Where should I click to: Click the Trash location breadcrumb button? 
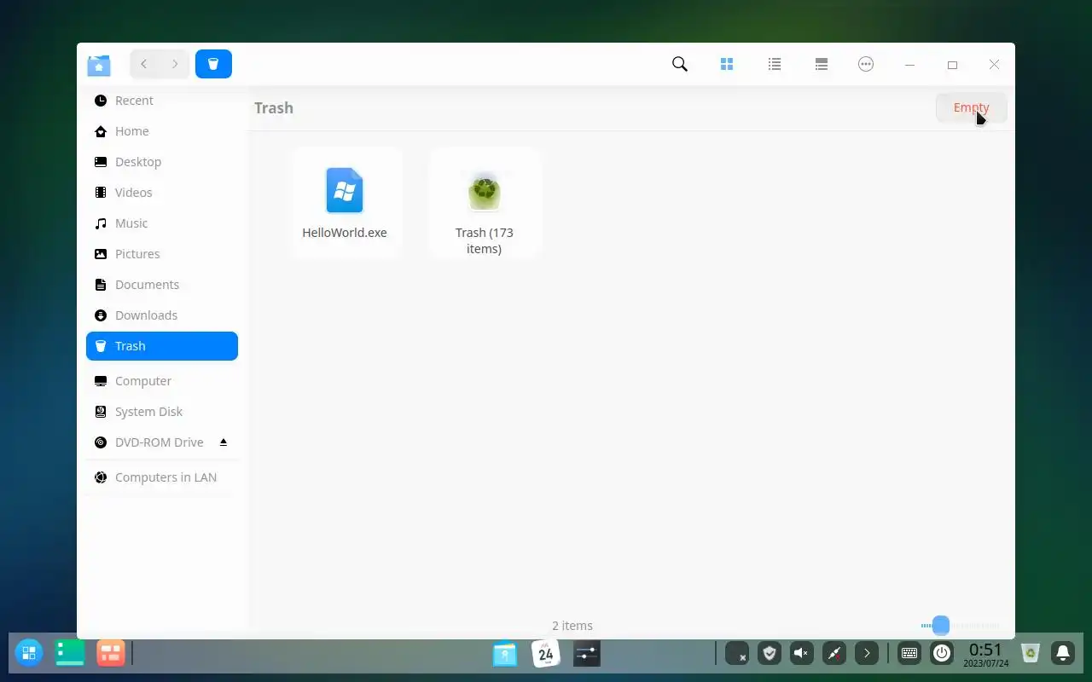213,64
